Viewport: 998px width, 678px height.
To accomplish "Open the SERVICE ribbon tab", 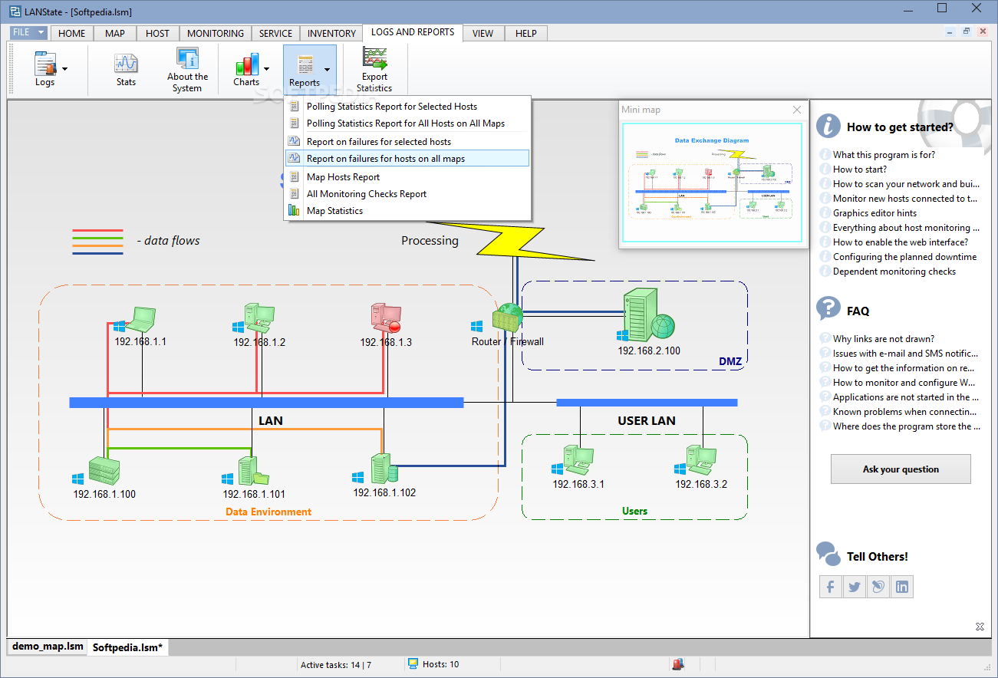I will (275, 33).
